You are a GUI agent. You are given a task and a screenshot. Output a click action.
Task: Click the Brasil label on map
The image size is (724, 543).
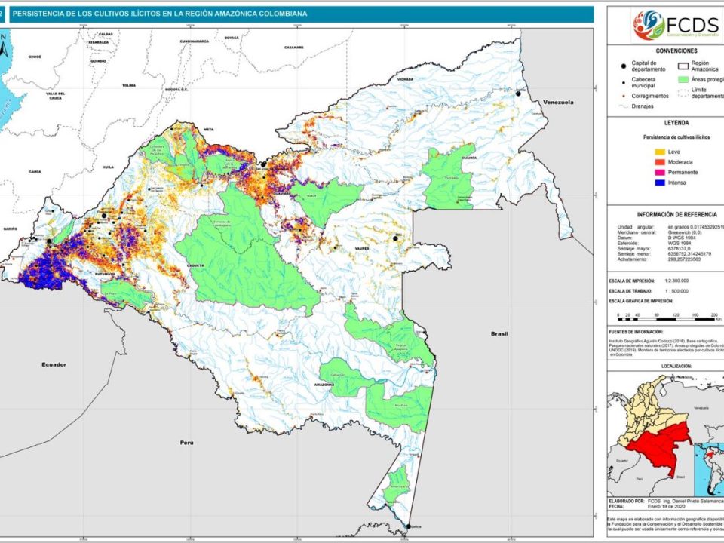point(499,333)
